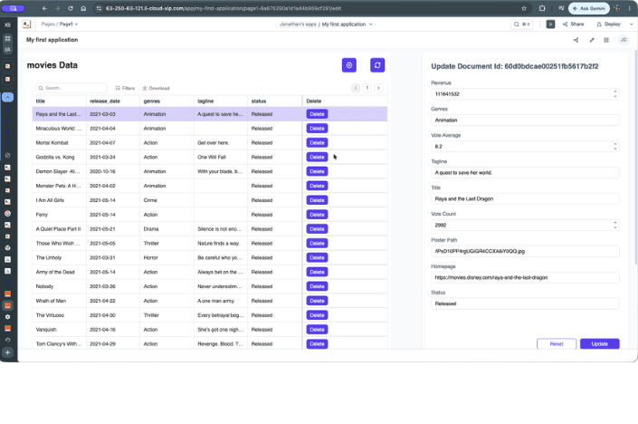Click into the table Search field
The image size is (638, 424).
click(71, 88)
